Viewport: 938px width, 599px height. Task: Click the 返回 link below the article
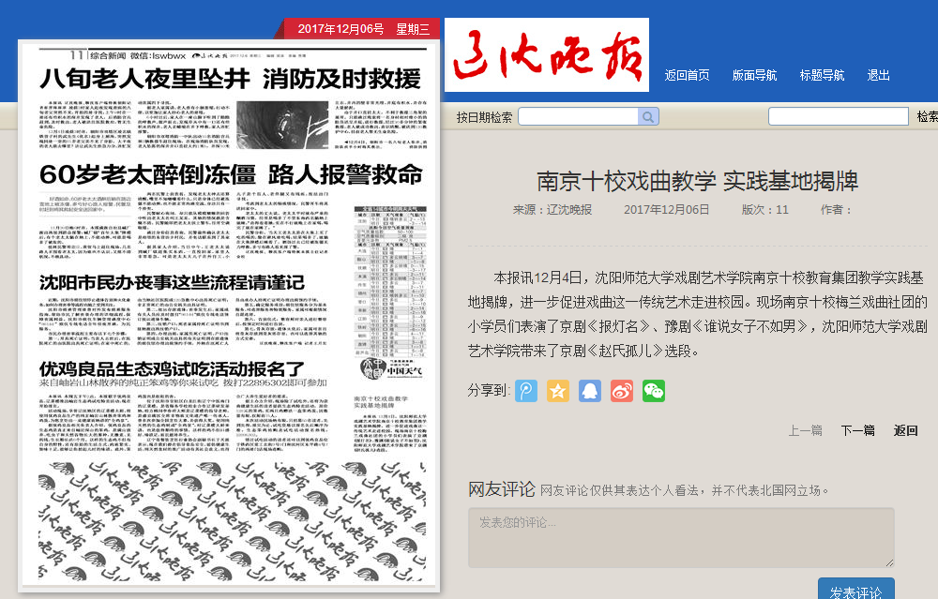click(x=905, y=430)
